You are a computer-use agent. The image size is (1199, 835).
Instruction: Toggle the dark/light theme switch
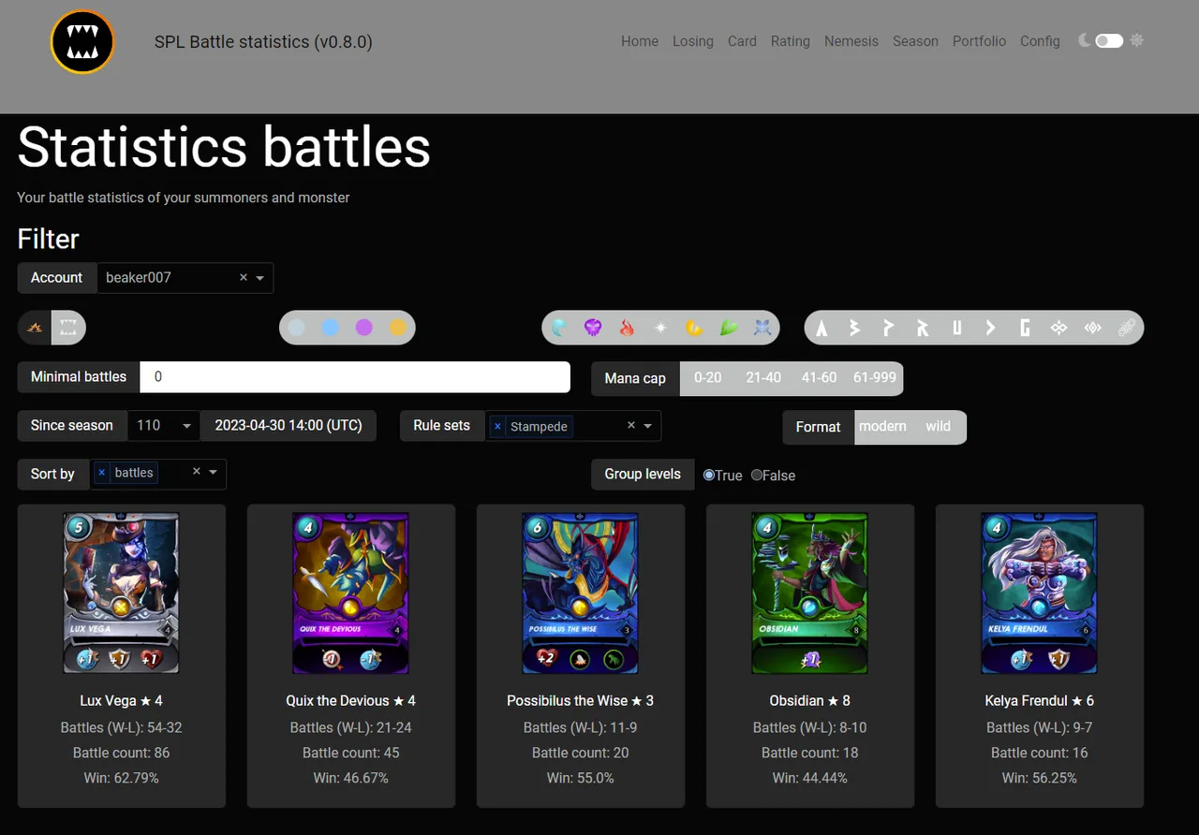(1109, 40)
